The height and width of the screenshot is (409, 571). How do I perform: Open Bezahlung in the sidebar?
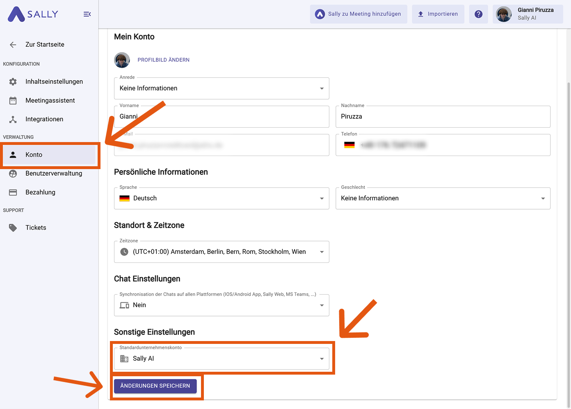tap(40, 192)
